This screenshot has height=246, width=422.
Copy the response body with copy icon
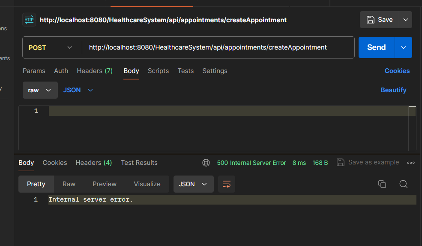(x=382, y=184)
